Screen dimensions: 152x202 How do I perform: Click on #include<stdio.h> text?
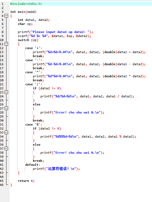(x=26, y=4)
